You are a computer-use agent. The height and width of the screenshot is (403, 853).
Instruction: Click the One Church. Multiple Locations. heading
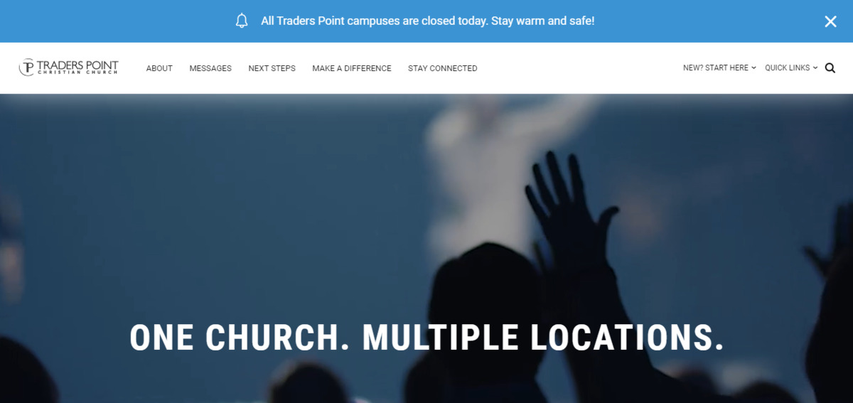point(426,338)
